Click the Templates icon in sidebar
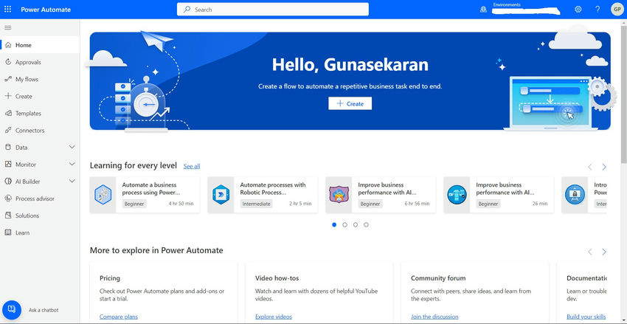 tap(8, 113)
